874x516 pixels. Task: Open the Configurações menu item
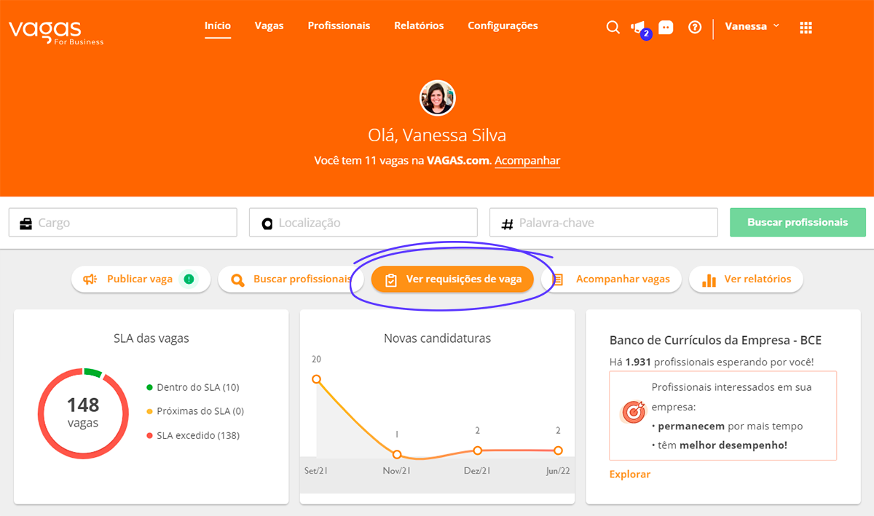[503, 25]
